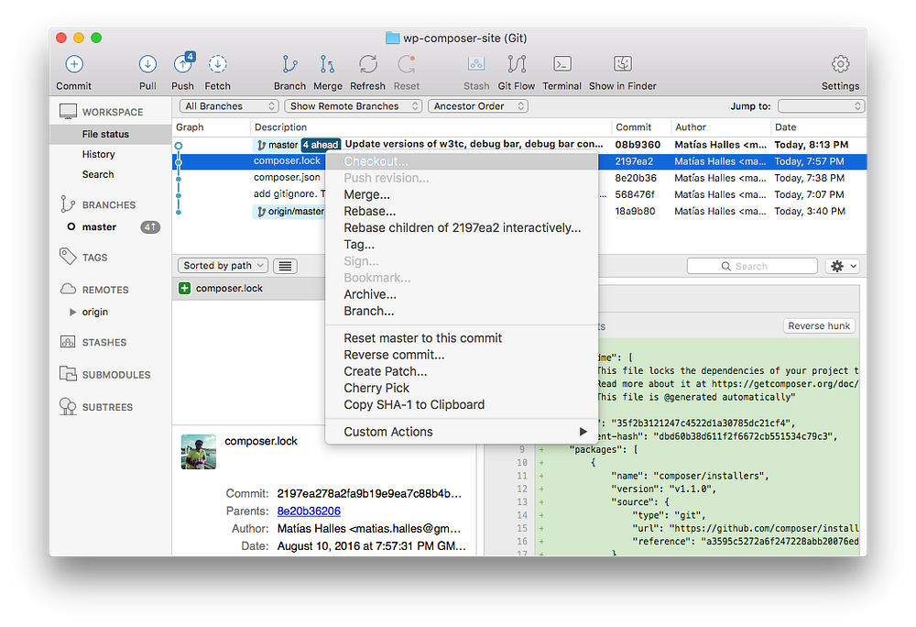Select Rebase children of 2197ea2 interactively

pyautogui.click(x=461, y=228)
